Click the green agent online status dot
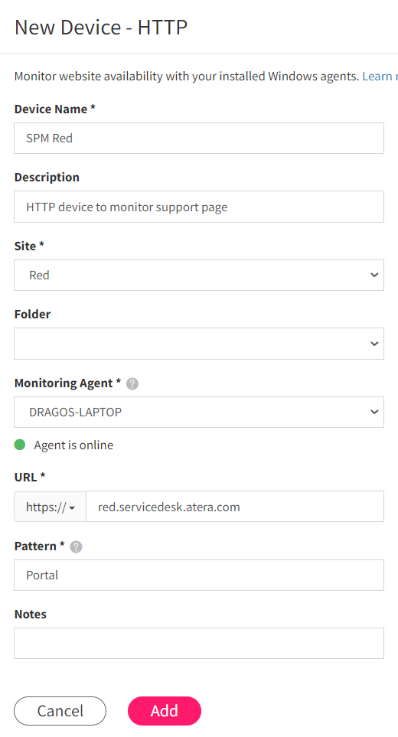Image resolution: width=398 pixels, height=737 pixels. pyautogui.click(x=20, y=445)
